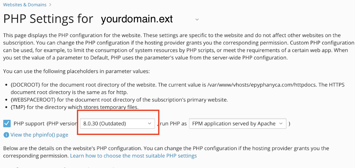Image resolution: width=355 pixels, height=168 pixels.
Task: Follow "Learn how to choose the most suitable PHP settings"
Action: pos(133,155)
